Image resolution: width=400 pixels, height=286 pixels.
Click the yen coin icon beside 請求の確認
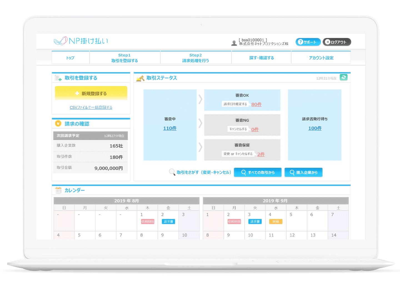(58, 123)
